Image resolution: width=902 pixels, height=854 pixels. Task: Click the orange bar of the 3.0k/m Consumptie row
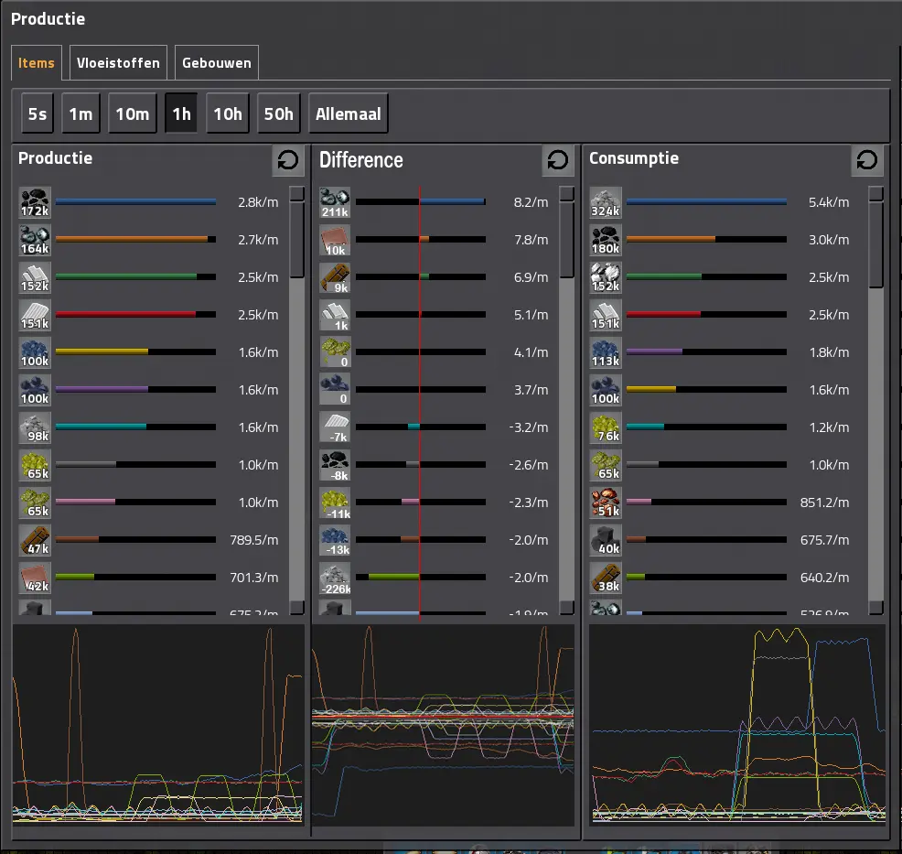671,239
